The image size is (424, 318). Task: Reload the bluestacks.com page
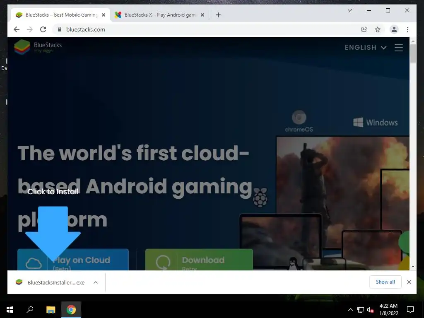(x=43, y=29)
